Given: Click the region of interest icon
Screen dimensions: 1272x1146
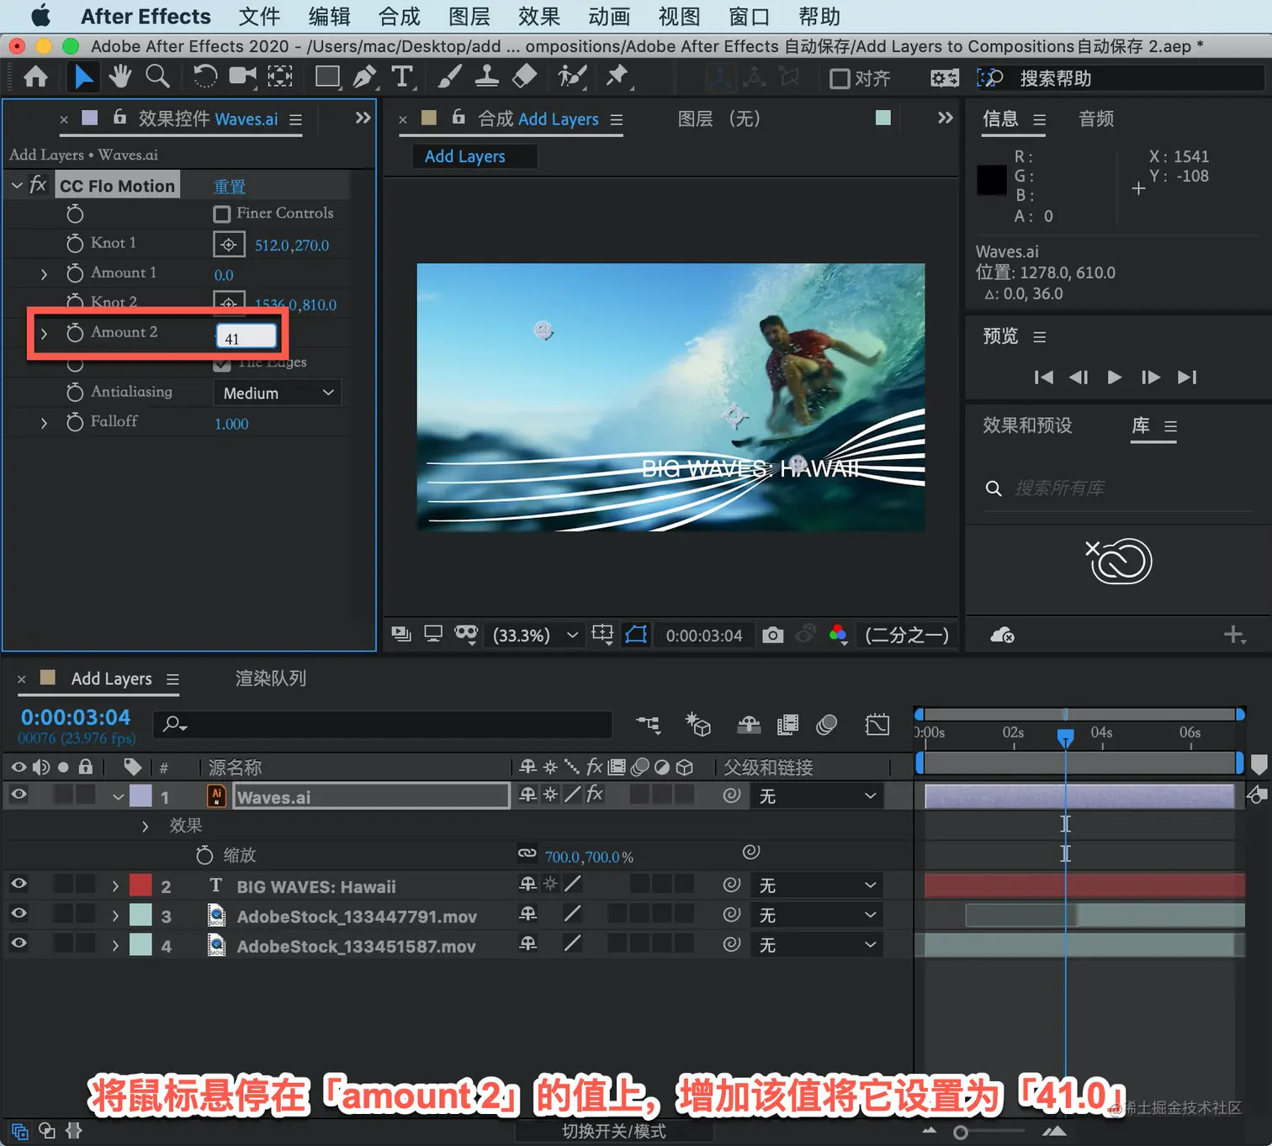Looking at the screenshot, I should [x=602, y=635].
